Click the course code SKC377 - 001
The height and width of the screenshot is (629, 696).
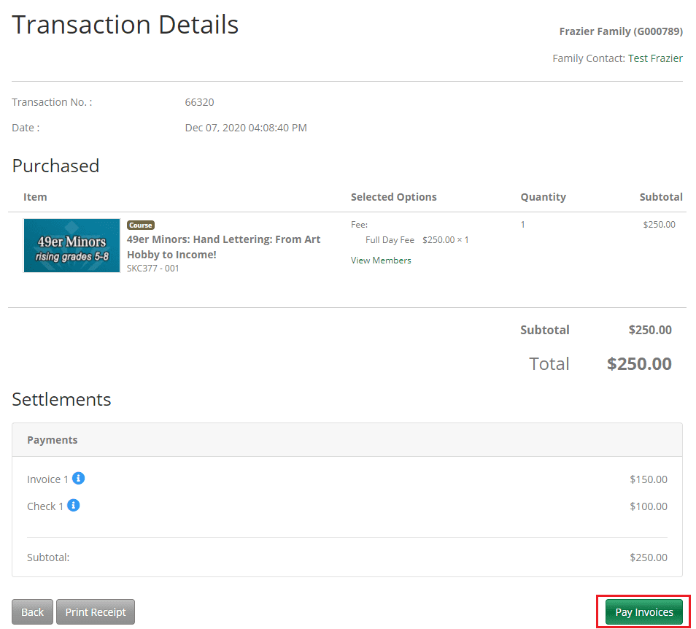(x=153, y=269)
